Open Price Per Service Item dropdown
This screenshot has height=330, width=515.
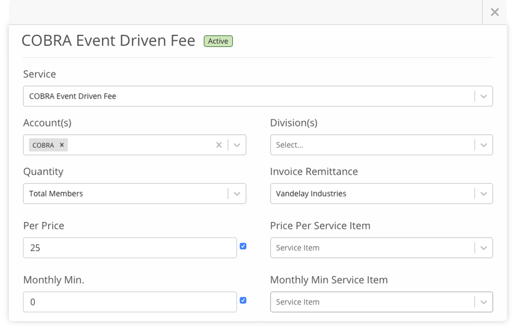pos(381,248)
